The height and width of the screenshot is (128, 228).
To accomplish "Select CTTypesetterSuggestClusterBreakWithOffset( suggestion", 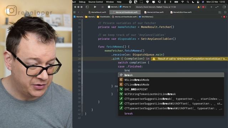I will (x=171, y=108).
